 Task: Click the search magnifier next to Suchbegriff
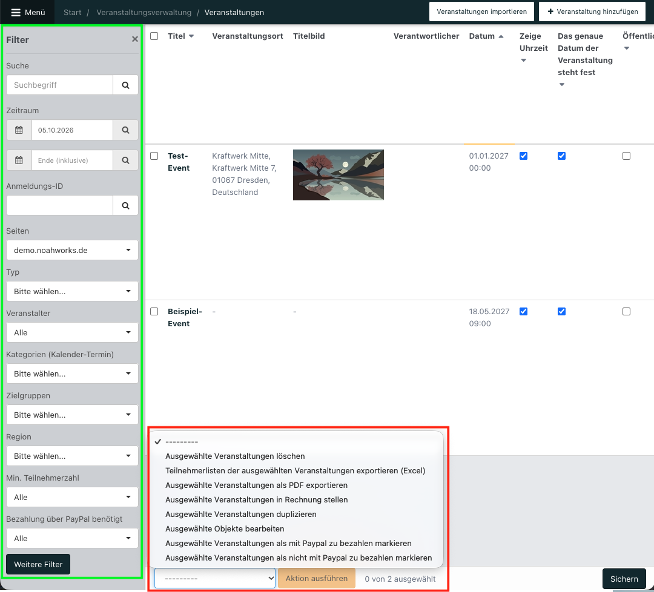[x=125, y=85]
